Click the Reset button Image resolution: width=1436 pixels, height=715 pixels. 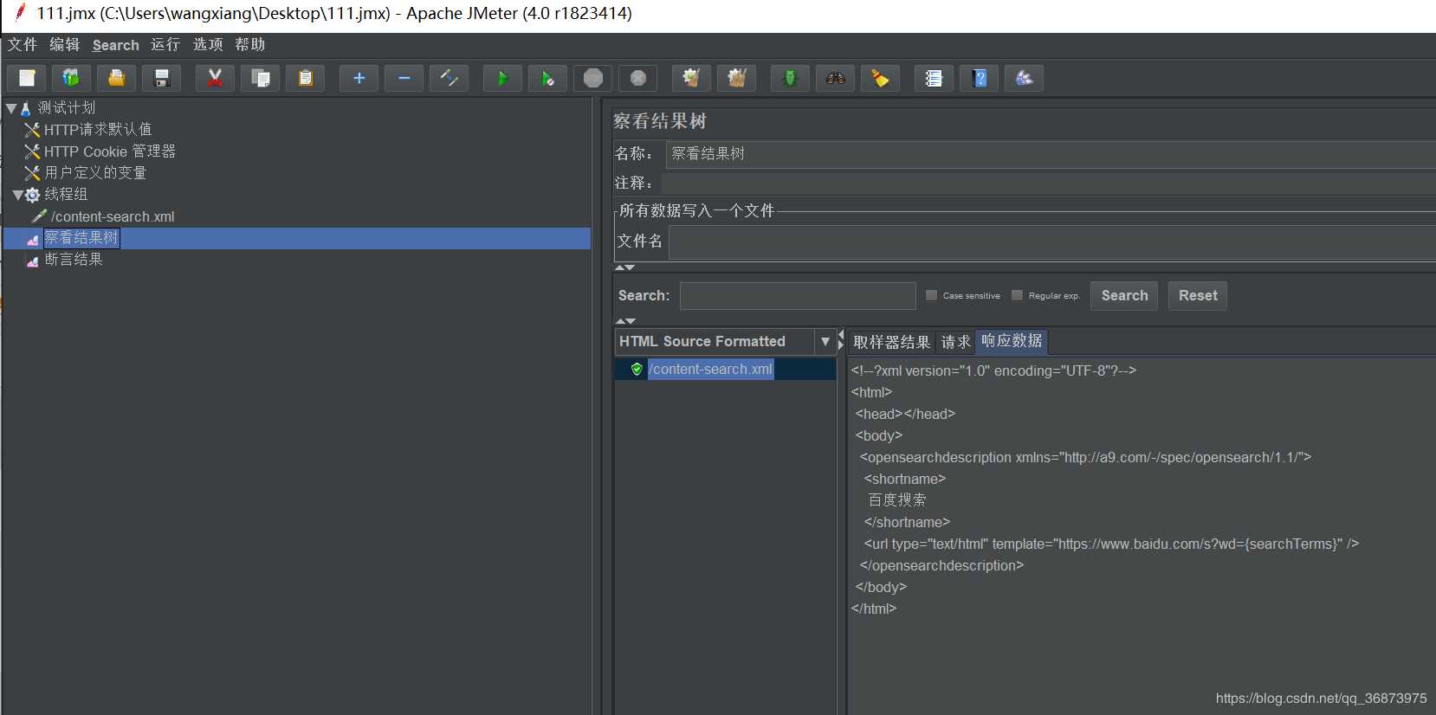[x=1198, y=295]
